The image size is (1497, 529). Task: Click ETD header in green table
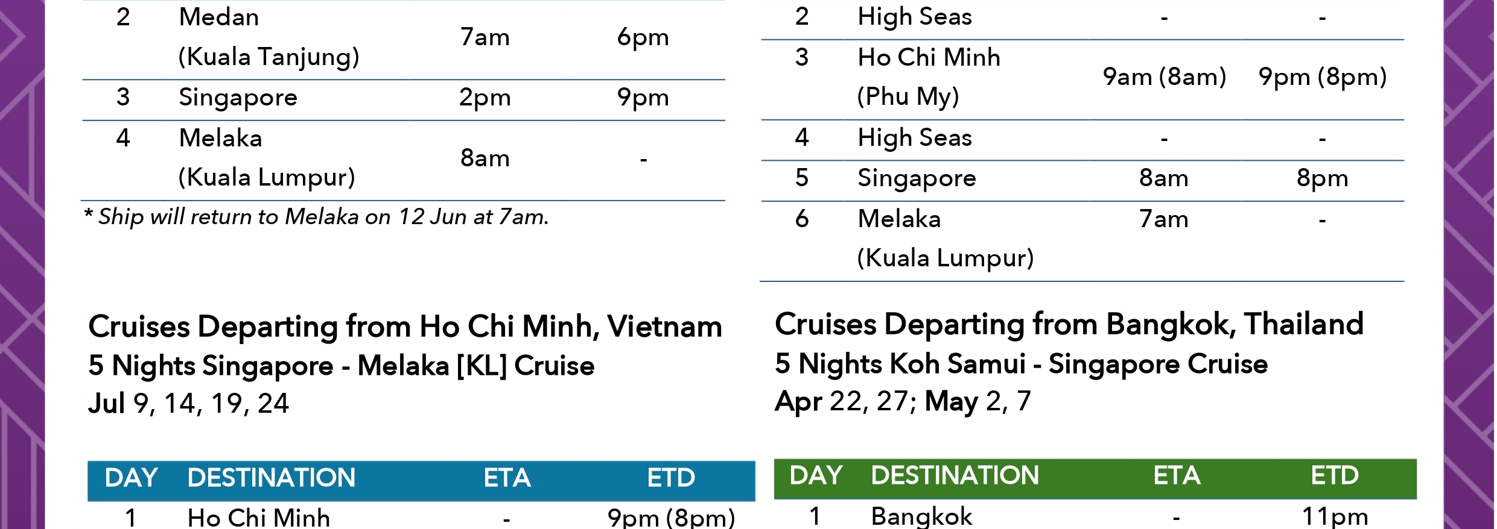(x=1335, y=476)
